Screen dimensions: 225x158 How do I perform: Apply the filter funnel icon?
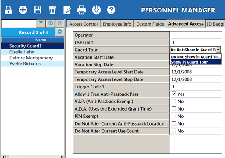(41, 23)
